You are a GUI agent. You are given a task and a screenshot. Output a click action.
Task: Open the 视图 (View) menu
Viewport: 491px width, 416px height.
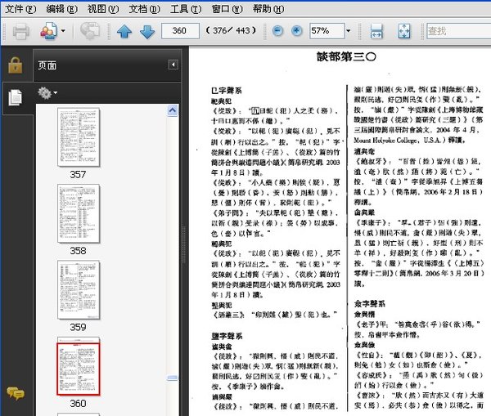[103, 9]
